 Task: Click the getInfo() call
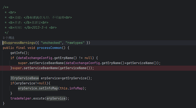tap(20, 53)
